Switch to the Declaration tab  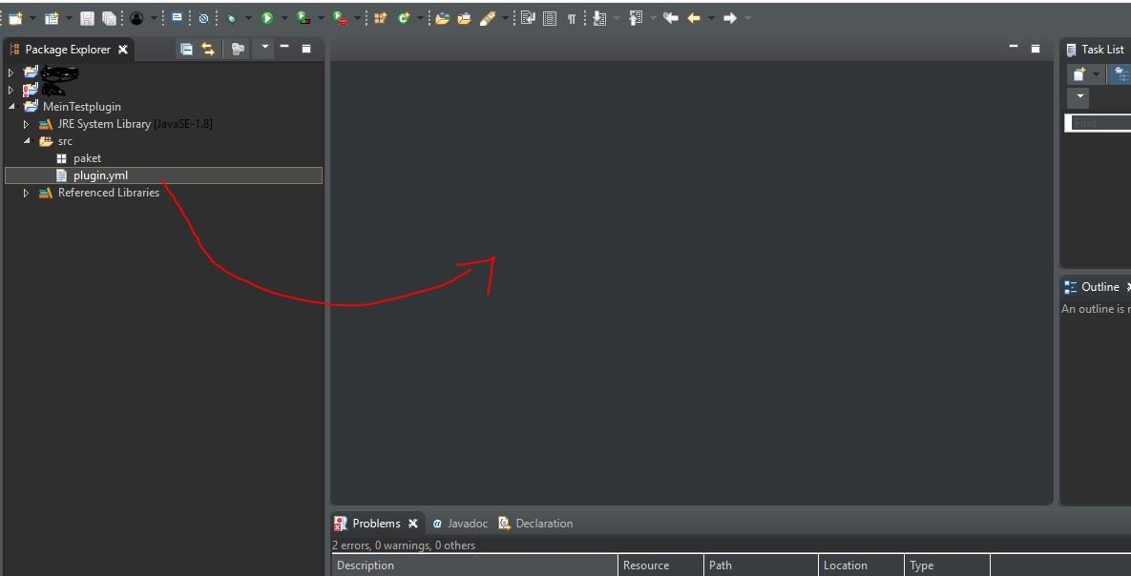544,524
